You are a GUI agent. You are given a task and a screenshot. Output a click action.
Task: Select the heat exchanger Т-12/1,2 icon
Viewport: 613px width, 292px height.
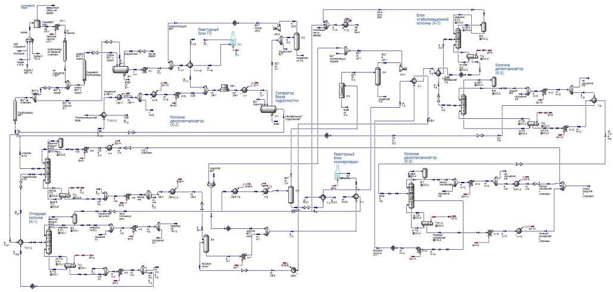[x=104, y=115]
